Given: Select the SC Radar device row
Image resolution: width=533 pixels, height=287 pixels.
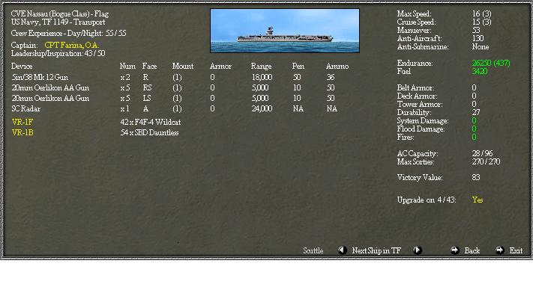Looking at the screenshot, I should click(174, 109).
